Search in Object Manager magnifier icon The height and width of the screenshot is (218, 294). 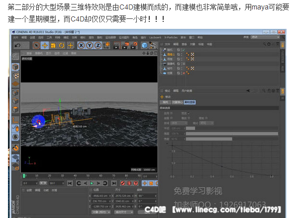pyautogui.click(x=264, y=44)
